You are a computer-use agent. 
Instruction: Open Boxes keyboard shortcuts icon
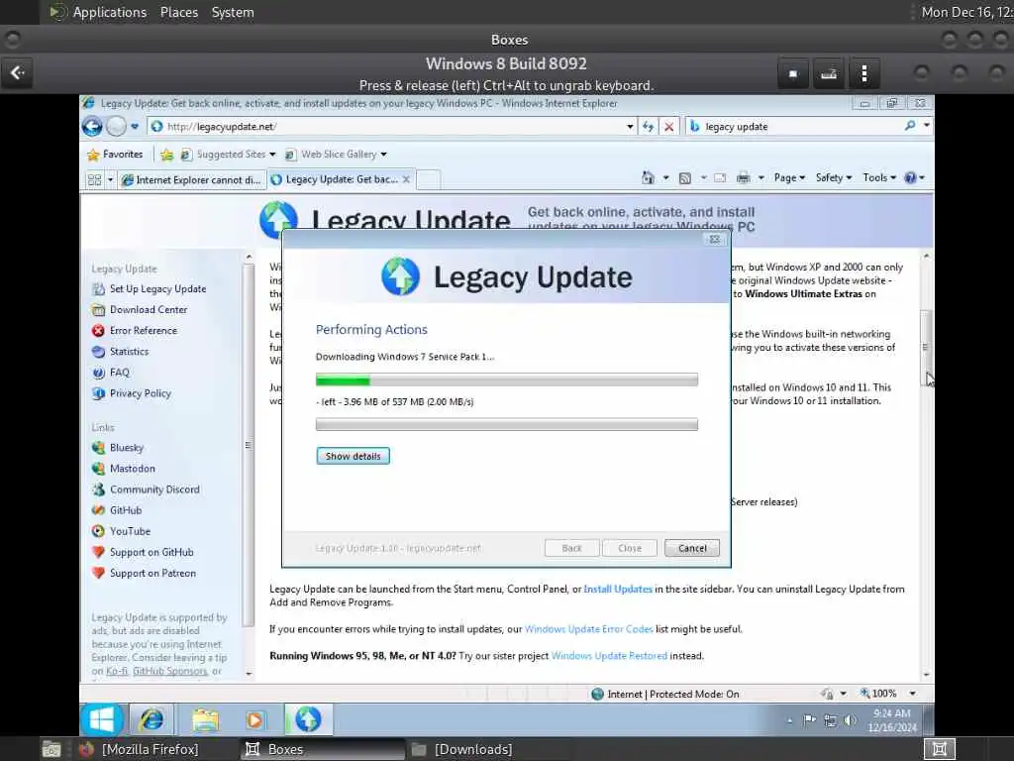829,73
